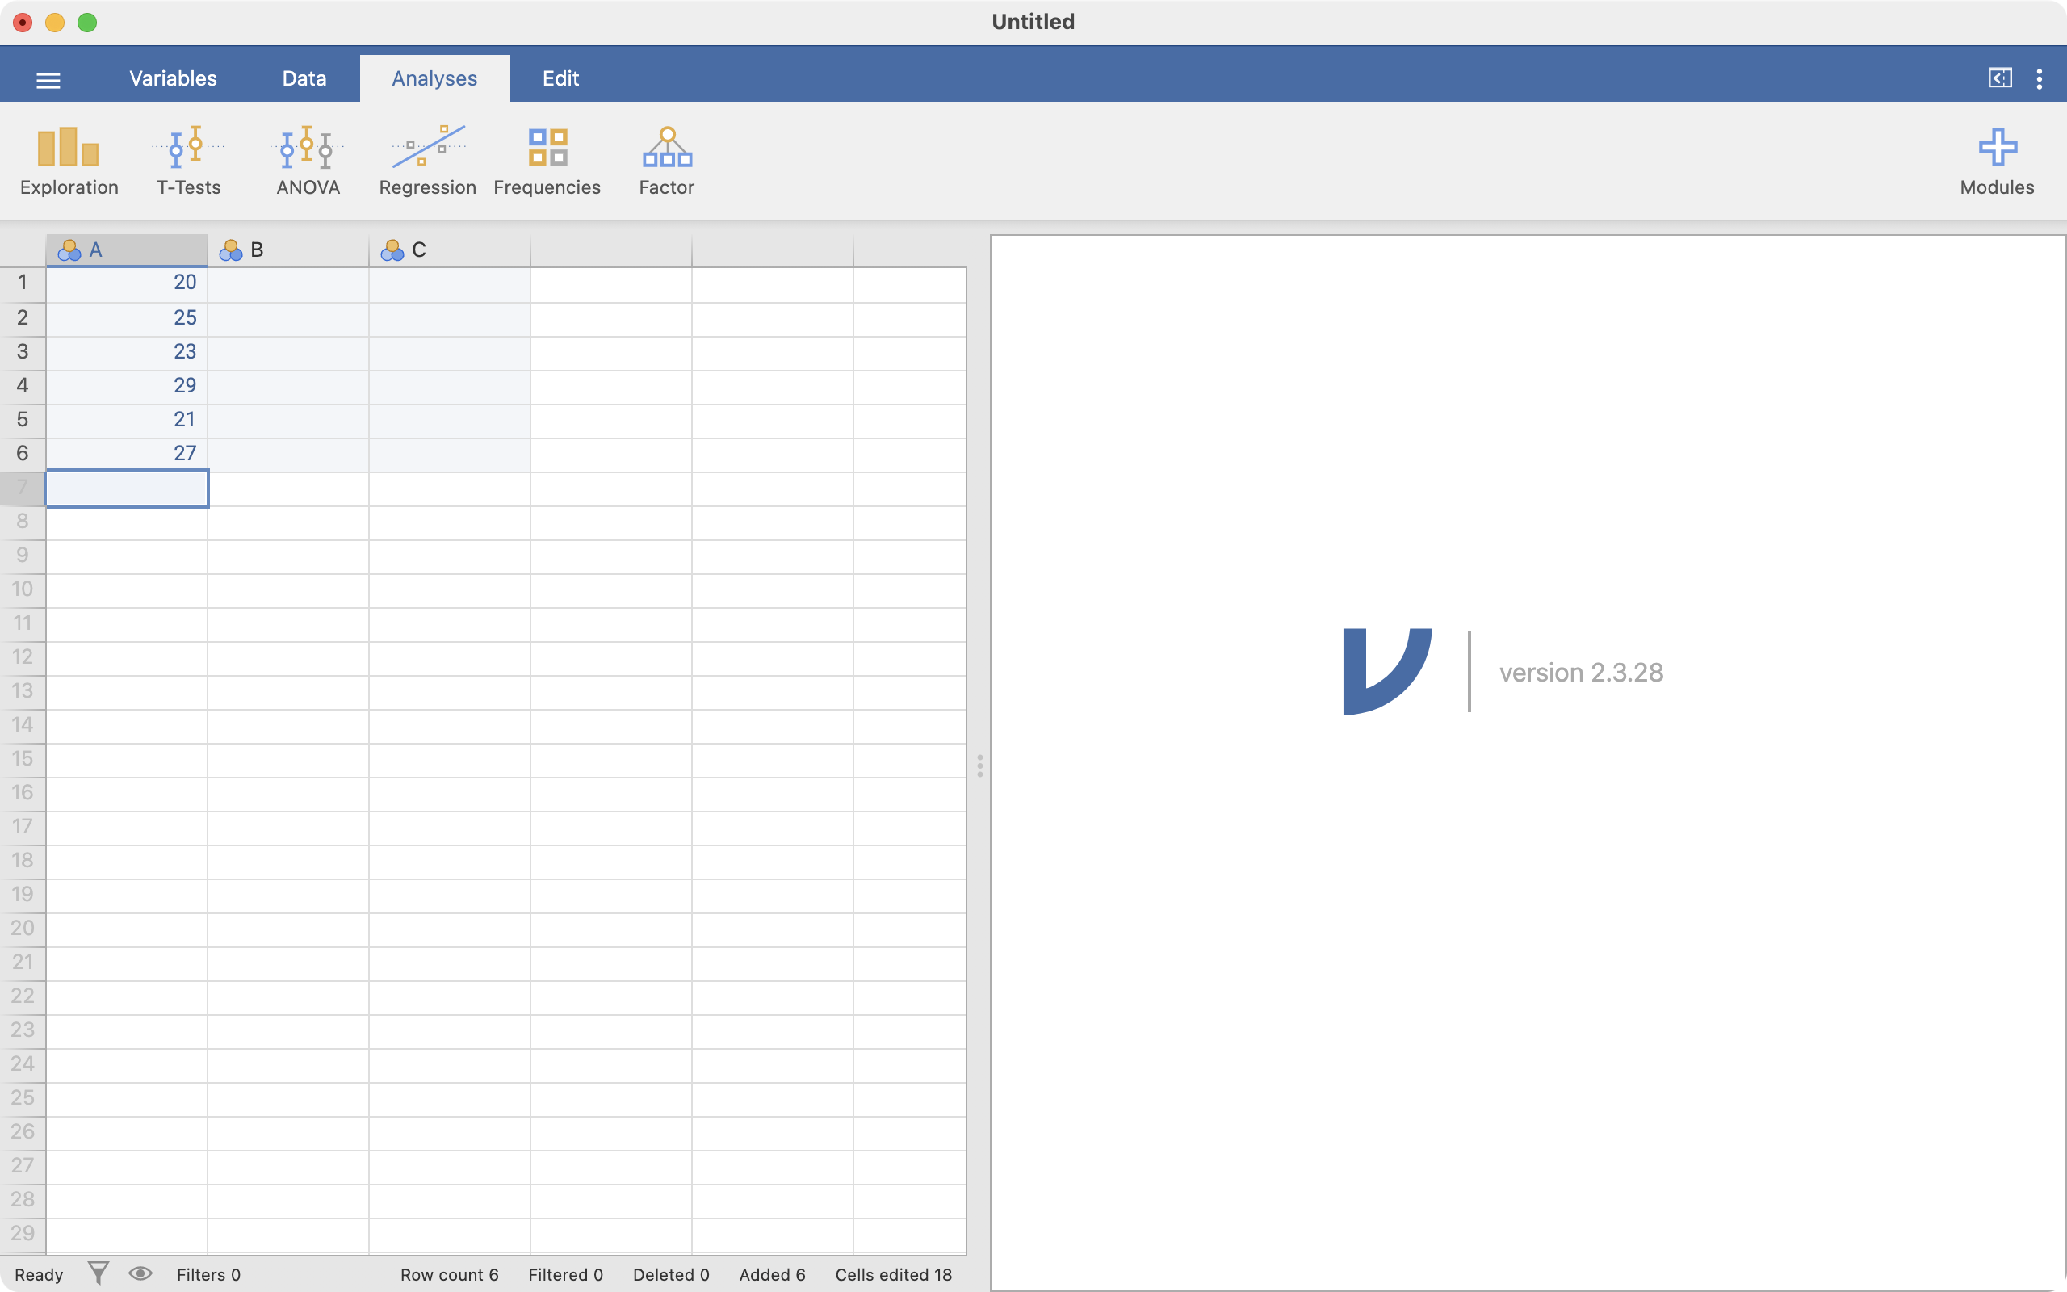Screen dimensions: 2067x1292
Task: Open the Frequencies analysis menu
Action: point(547,161)
